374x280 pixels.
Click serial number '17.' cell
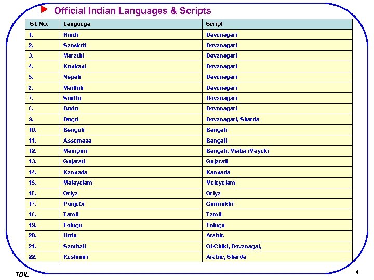[x=43, y=204]
